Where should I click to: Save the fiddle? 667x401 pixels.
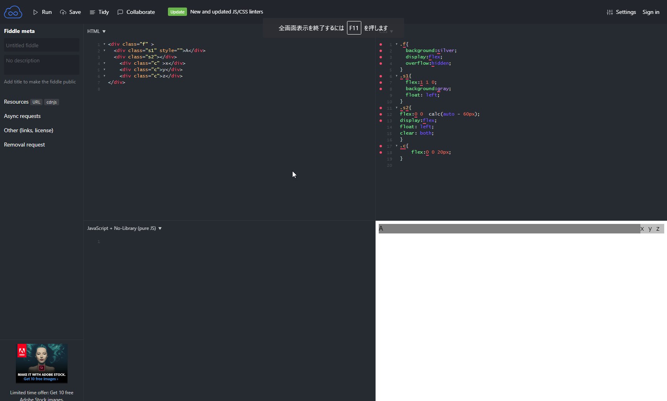[70, 12]
